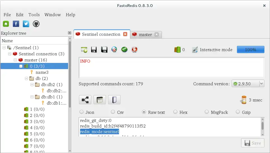Select database 6 (0/0)
The image size is (270, 153).
(37, 140)
